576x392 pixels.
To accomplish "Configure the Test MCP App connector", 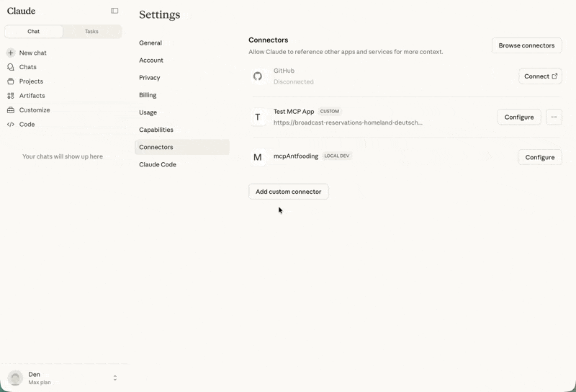I will [x=518, y=117].
